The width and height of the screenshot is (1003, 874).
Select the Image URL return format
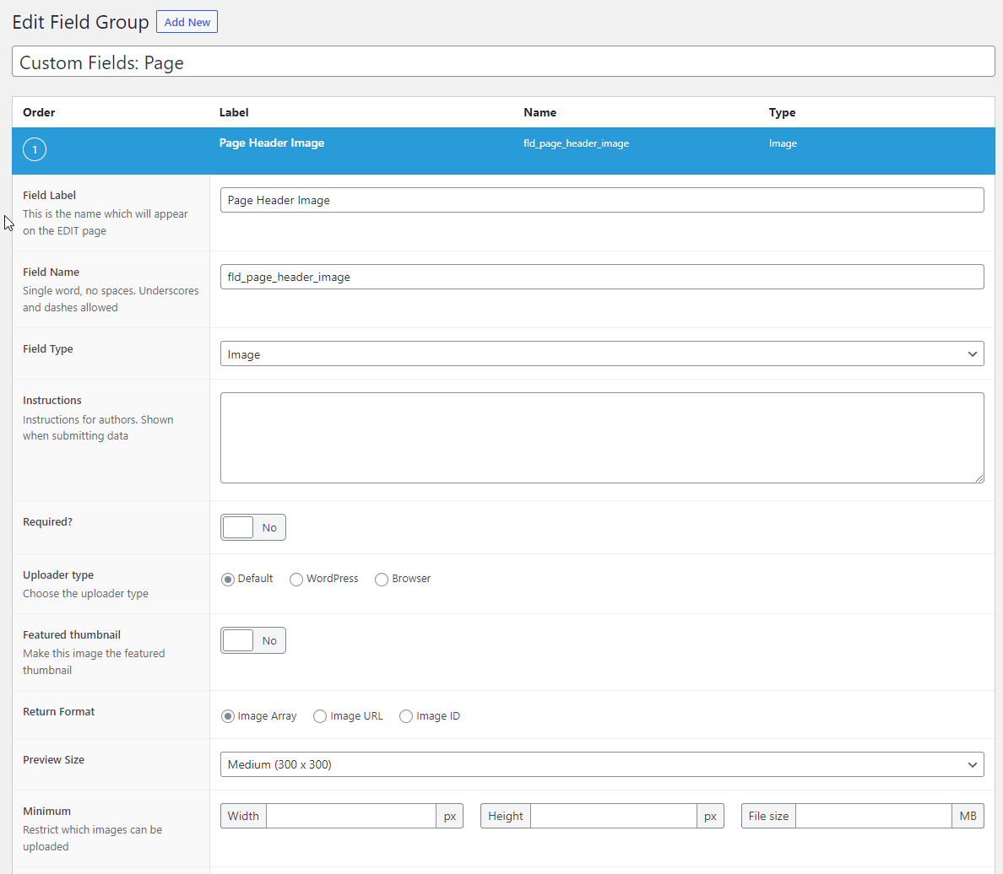coord(320,715)
